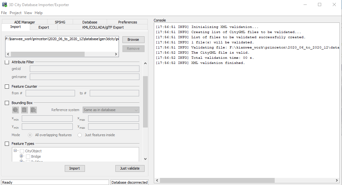Open the Reference system dropdown
Viewport: 342px width, 185px height.
tap(111, 110)
